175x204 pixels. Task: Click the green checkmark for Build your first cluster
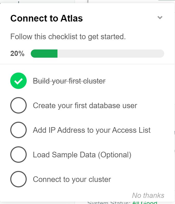pyautogui.click(x=18, y=81)
